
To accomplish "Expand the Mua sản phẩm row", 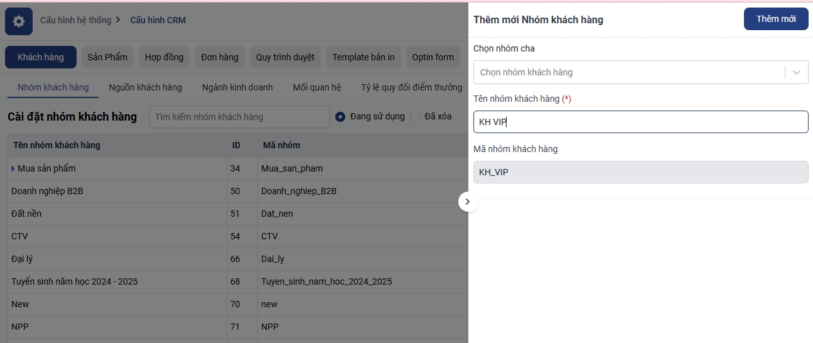I will pyautogui.click(x=13, y=168).
